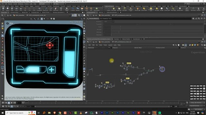Toggle the Tile Fit checkbox
This screenshot has width=206, height=115.
click(x=179, y=48)
